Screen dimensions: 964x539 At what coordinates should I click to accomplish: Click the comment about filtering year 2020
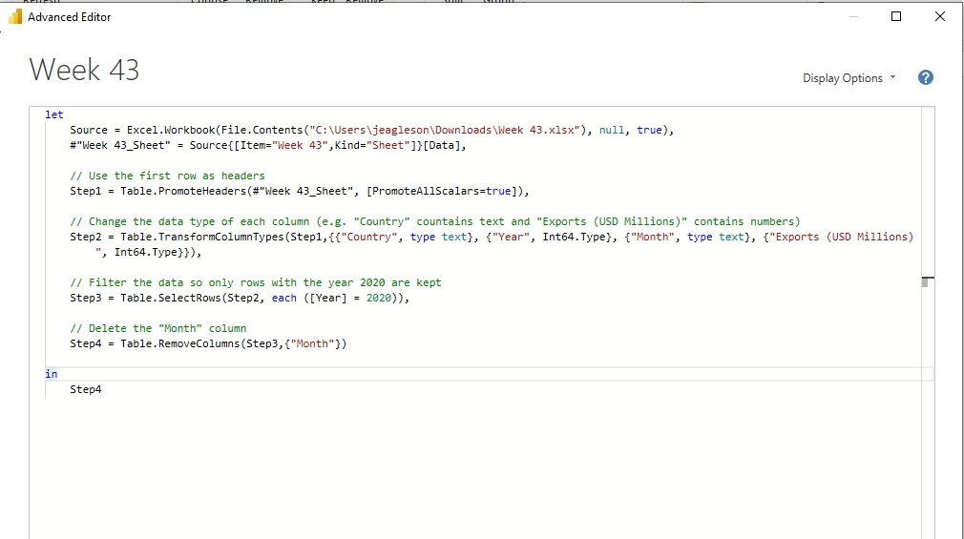click(x=255, y=282)
